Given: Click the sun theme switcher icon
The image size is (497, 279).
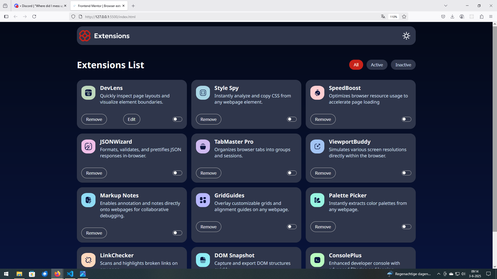Looking at the screenshot, I should tap(406, 36).
